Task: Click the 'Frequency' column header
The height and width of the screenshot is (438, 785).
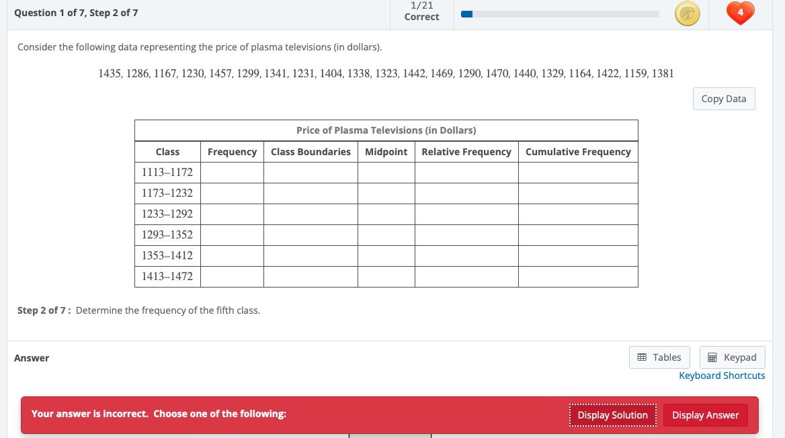Action: pos(233,152)
